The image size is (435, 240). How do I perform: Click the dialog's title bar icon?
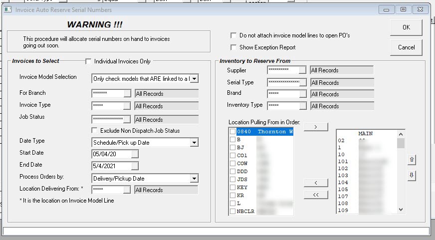pos(7,9)
